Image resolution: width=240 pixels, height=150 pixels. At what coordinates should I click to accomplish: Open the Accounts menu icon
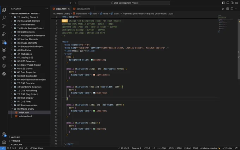point(4,134)
